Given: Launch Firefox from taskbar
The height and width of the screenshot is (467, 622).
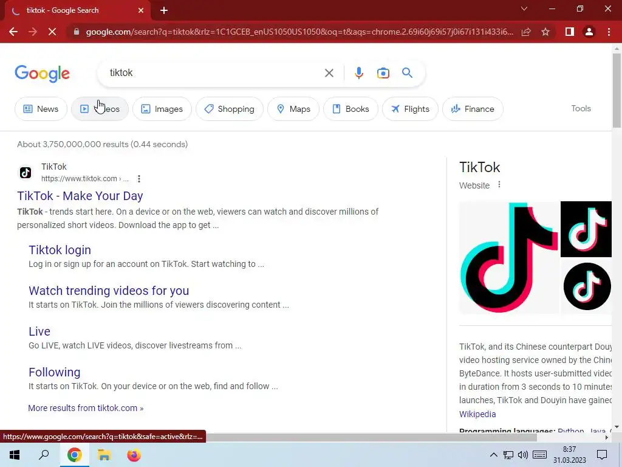Looking at the screenshot, I should click(x=134, y=455).
